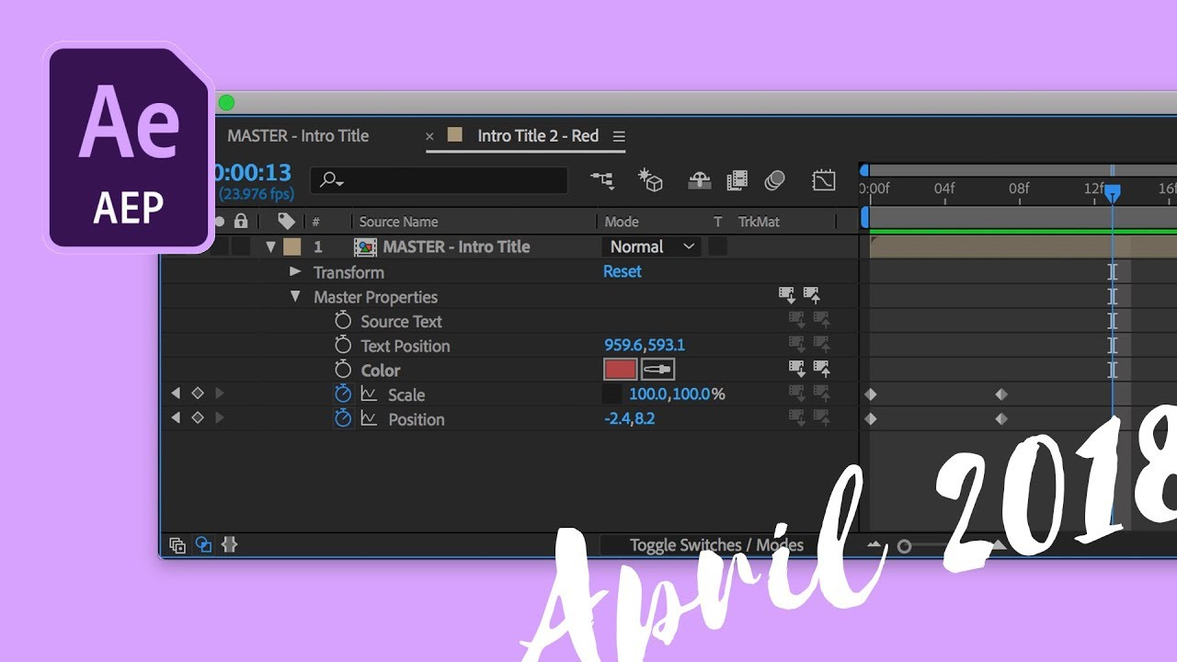Toggle the Hide Shy Layers icon
1177x662 pixels.
pos(700,180)
